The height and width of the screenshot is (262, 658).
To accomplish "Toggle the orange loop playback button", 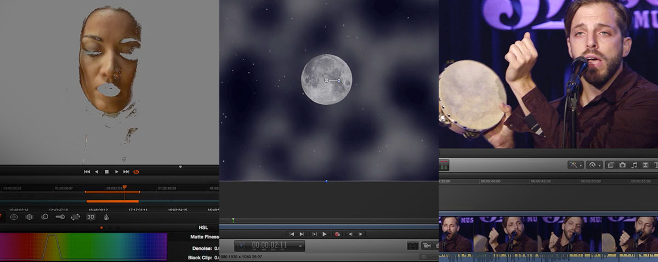I will tap(136, 172).
